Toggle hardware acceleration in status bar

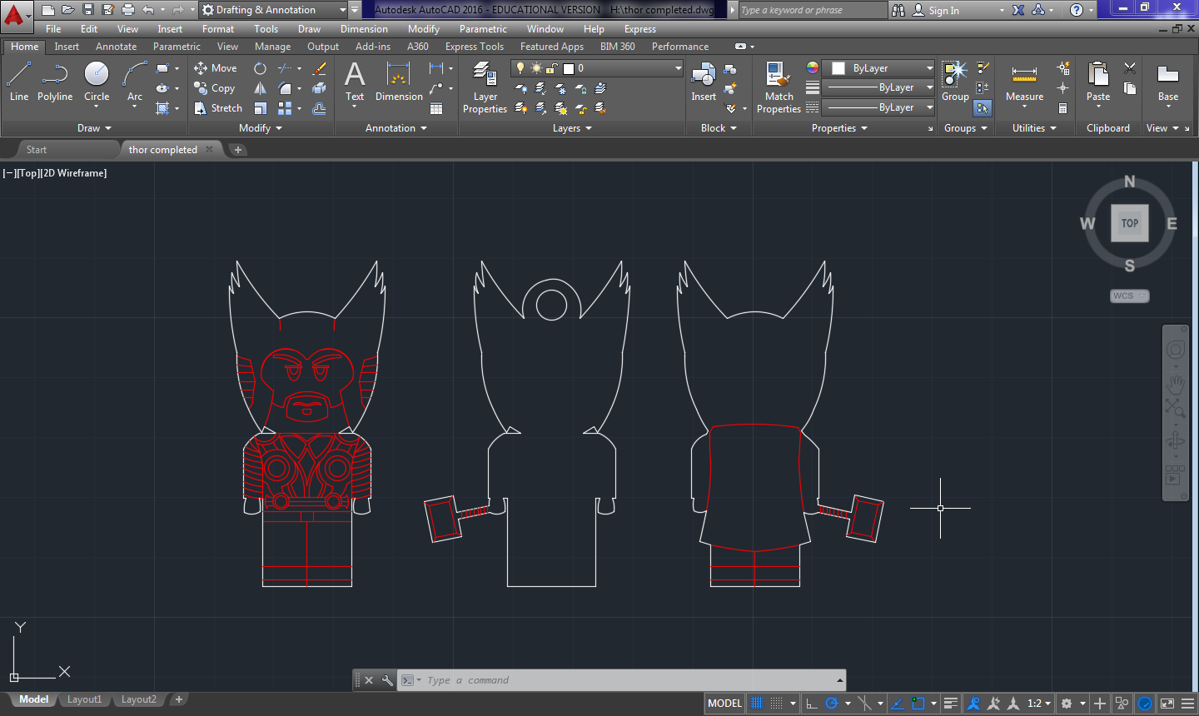pyautogui.click(x=1145, y=704)
